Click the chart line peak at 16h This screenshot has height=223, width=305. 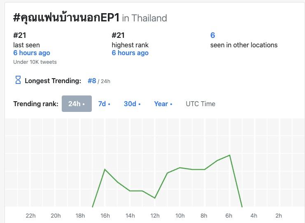[x=105, y=169]
